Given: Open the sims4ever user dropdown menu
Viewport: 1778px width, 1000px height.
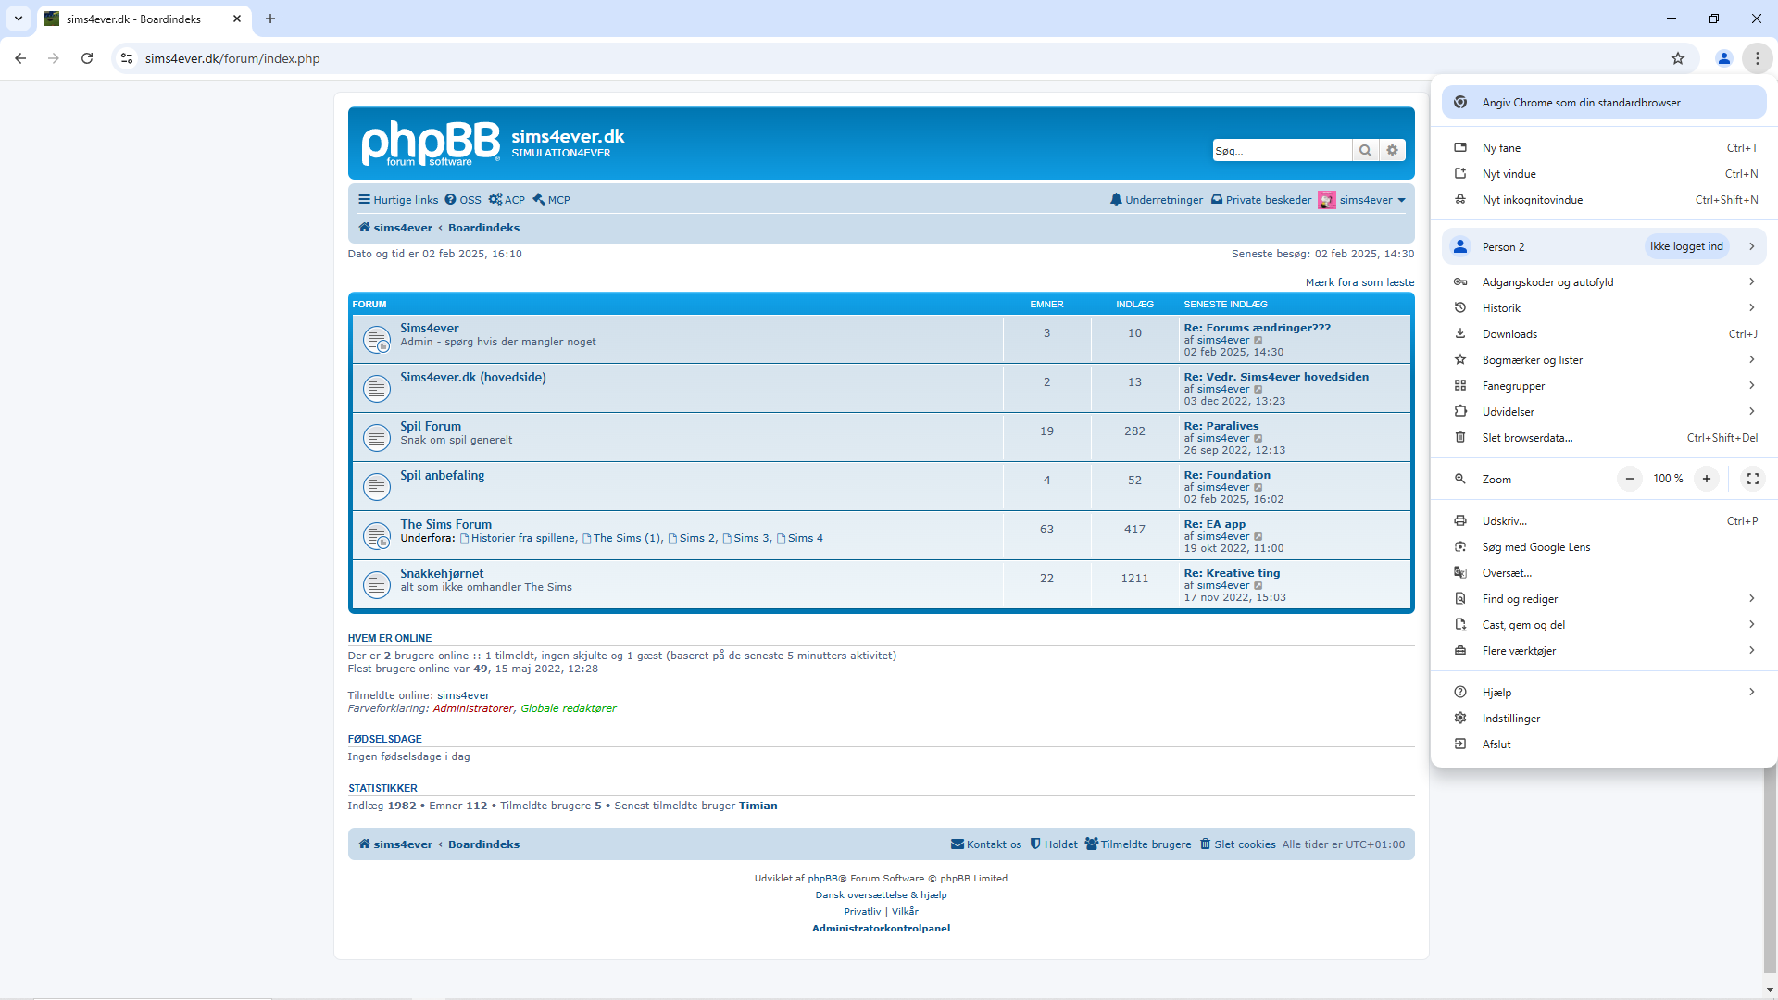Looking at the screenshot, I should [1372, 200].
